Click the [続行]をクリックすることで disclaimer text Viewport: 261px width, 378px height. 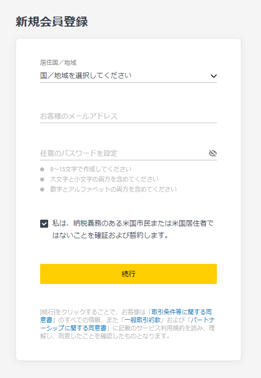[127, 324]
